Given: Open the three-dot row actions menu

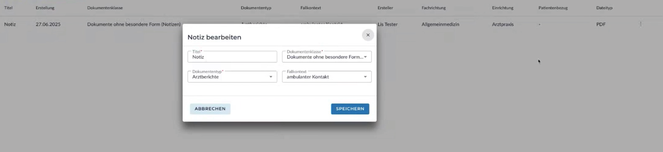Looking at the screenshot, I should (641, 24).
